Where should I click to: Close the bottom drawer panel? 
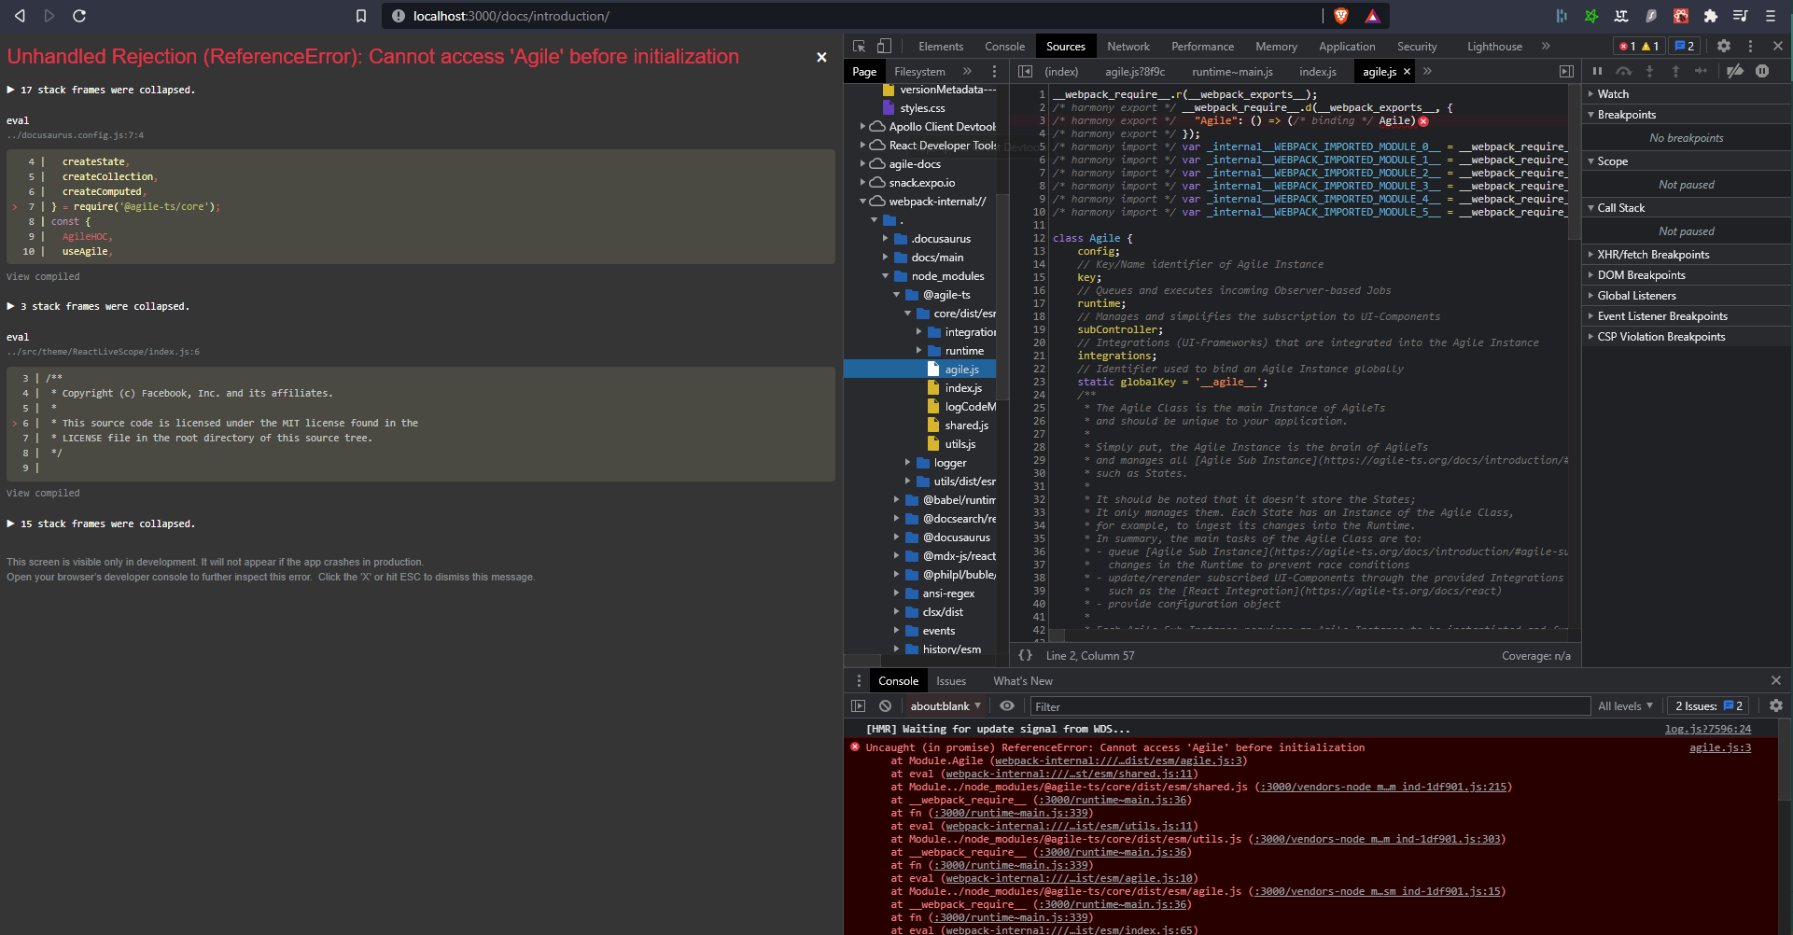(x=1776, y=680)
